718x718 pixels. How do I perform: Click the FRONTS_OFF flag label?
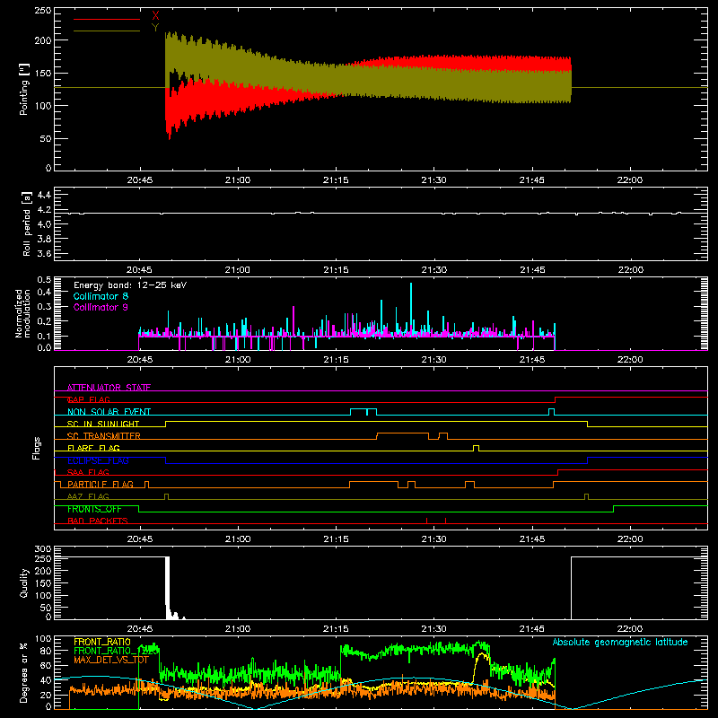point(94,509)
